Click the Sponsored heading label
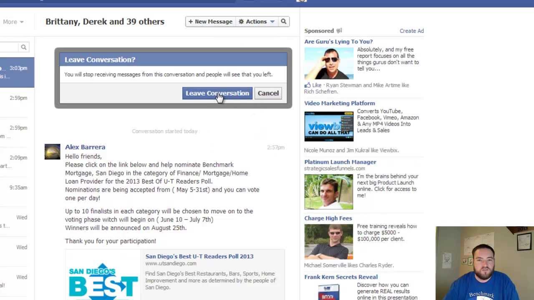Viewport: 534px width, 300px height. tap(319, 31)
